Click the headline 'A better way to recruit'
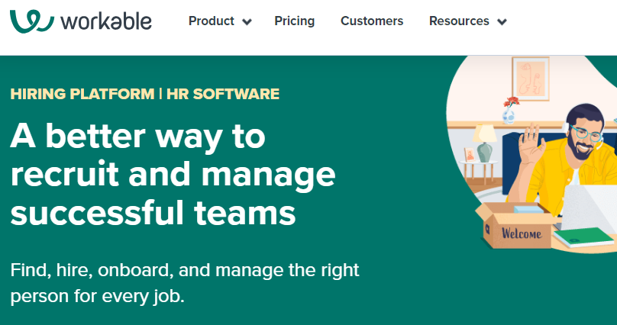The image size is (617, 325). click(173, 175)
